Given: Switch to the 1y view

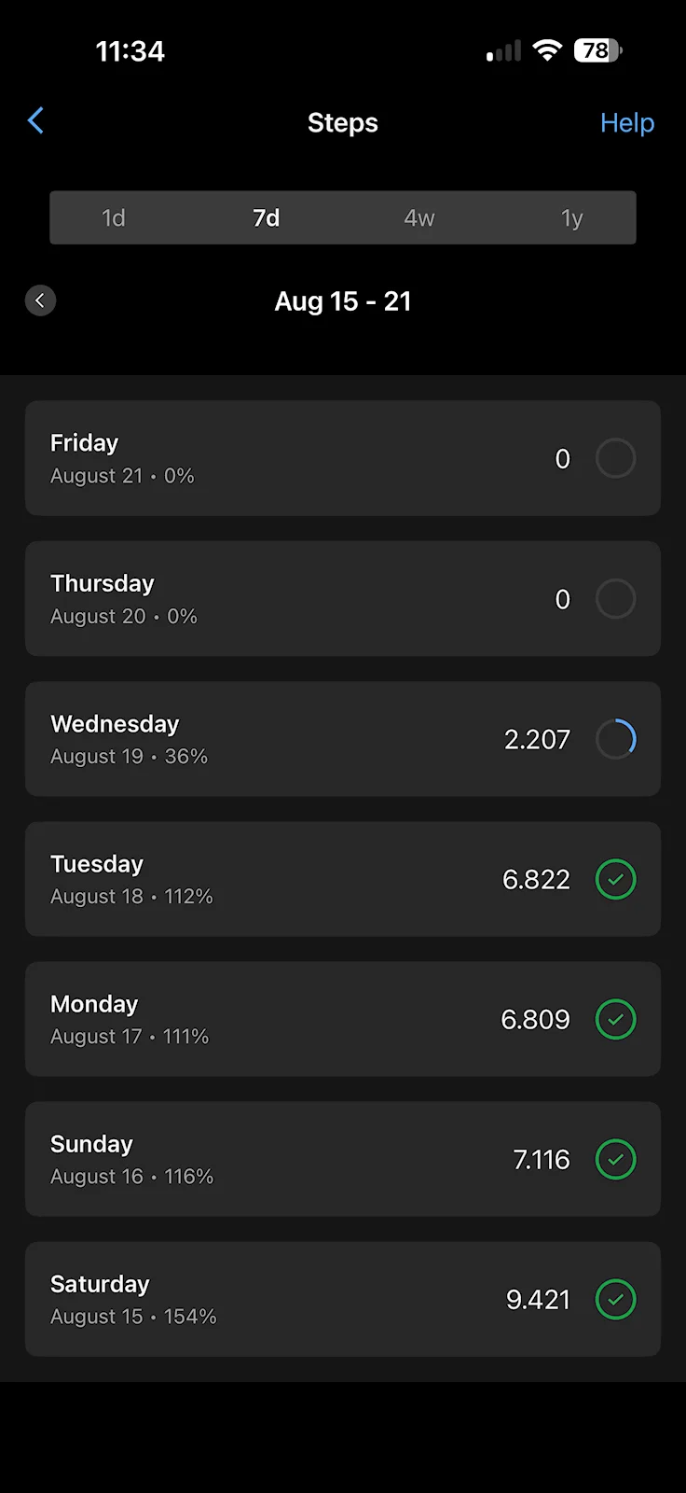Looking at the screenshot, I should pyautogui.click(x=571, y=217).
